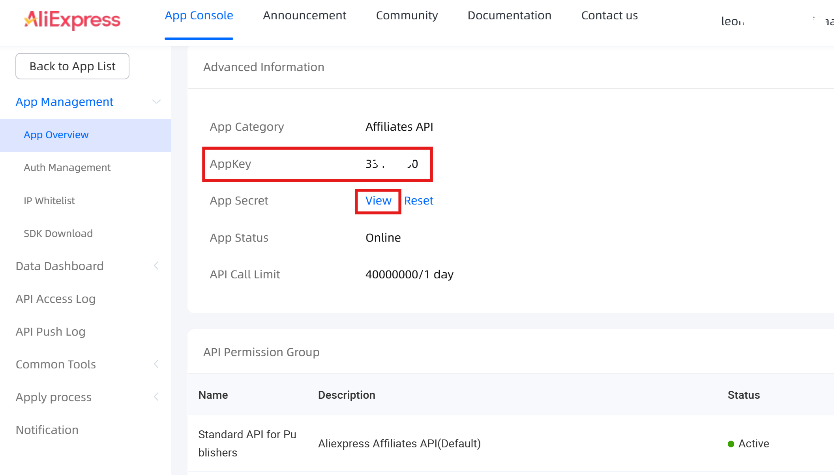Open the Data Dashboard menu item
Viewport: 834px width, 475px height.
point(60,266)
